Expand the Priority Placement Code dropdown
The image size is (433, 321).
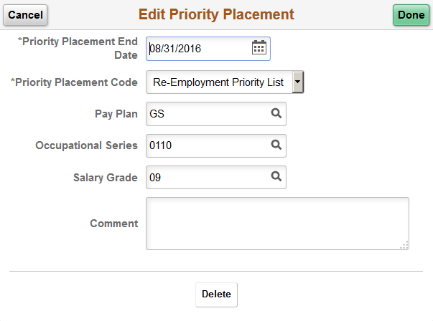298,82
